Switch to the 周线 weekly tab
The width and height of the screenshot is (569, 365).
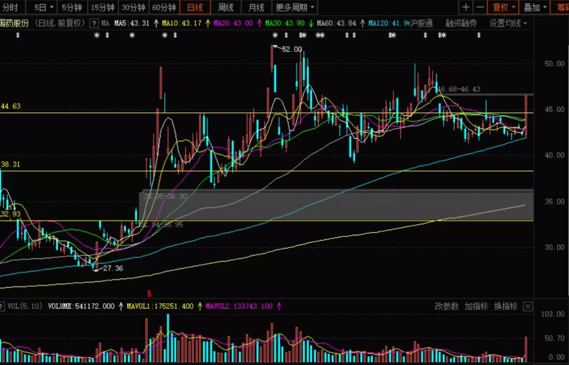[226, 7]
